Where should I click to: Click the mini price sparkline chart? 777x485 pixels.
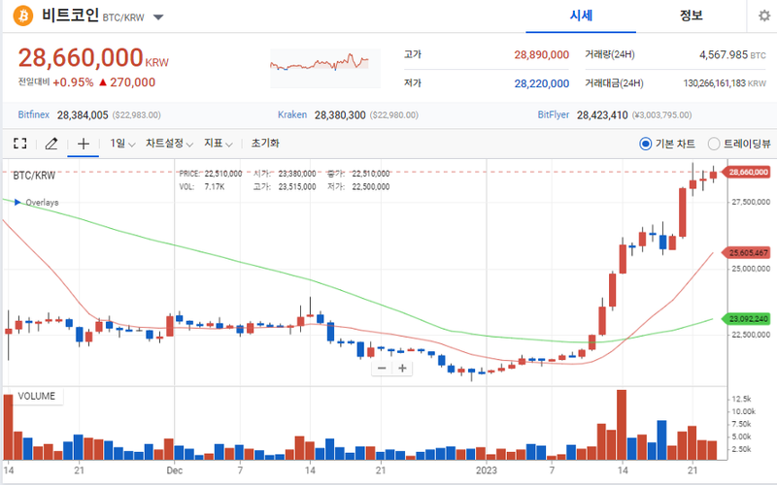(x=319, y=64)
